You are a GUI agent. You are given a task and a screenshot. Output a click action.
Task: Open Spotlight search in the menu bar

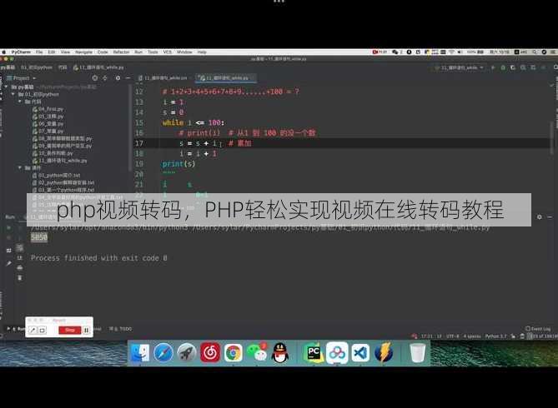point(535,52)
